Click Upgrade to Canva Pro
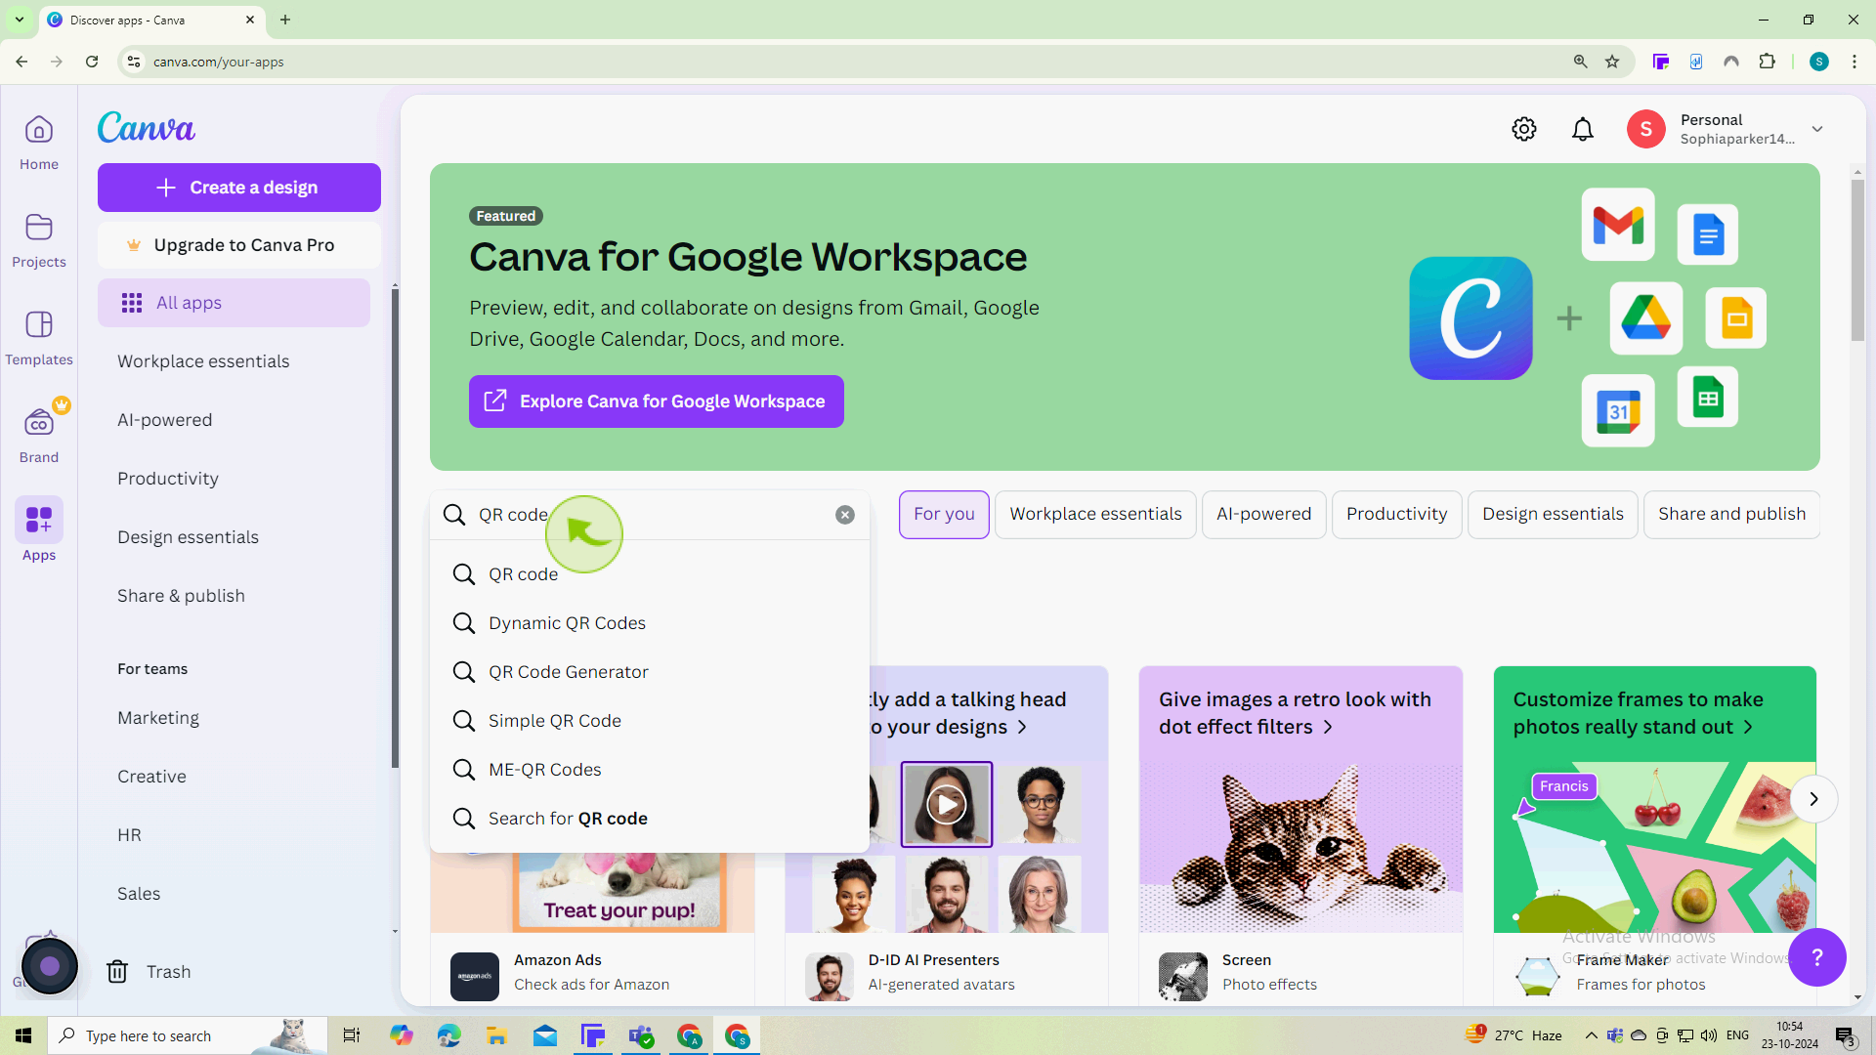The height and width of the screenshot is (1055, 1876). (239, 245)
